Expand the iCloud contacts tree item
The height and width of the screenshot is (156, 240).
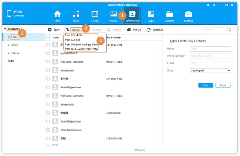[x=8, y=45]
